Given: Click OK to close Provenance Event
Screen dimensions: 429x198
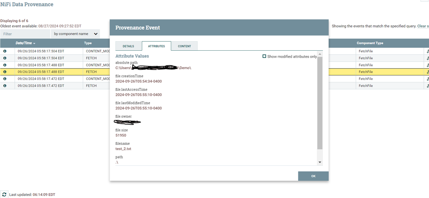Looking at the screenshot, I should (x=313, y=176).
